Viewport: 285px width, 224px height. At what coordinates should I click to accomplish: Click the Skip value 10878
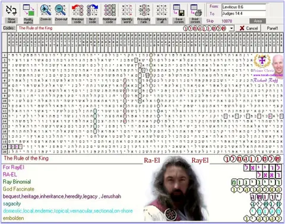227,21
